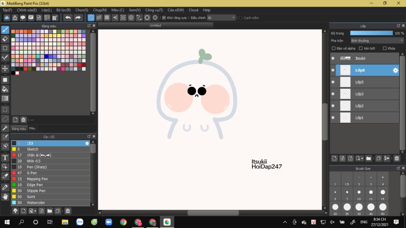Enable the Bảo vệ alpha checkbox
406x228 pixels.
pos(333,48)
